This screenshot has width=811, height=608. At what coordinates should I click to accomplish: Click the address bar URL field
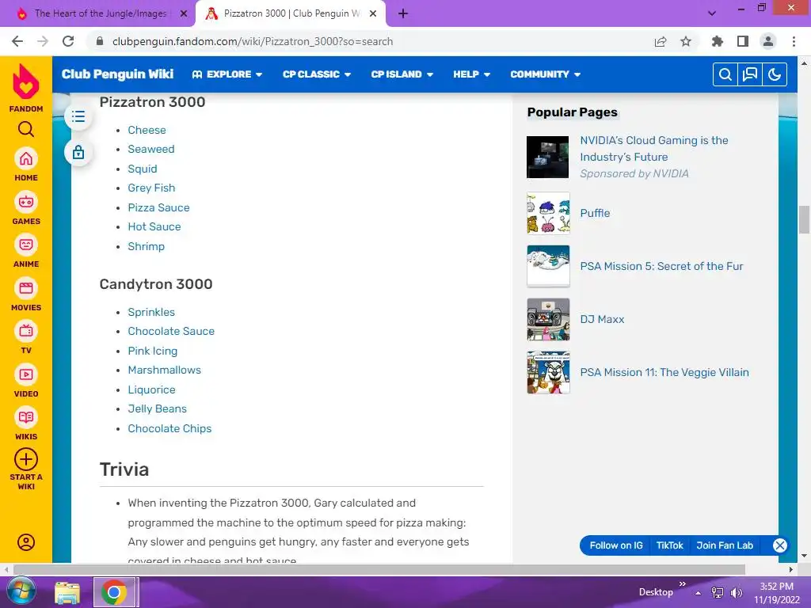pyautogui.click(x=368, y=41)
